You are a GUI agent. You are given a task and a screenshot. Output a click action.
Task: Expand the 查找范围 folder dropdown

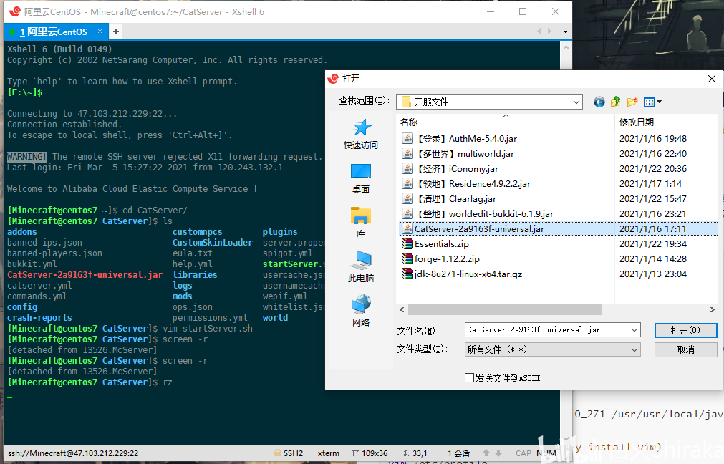coord(576,102)
